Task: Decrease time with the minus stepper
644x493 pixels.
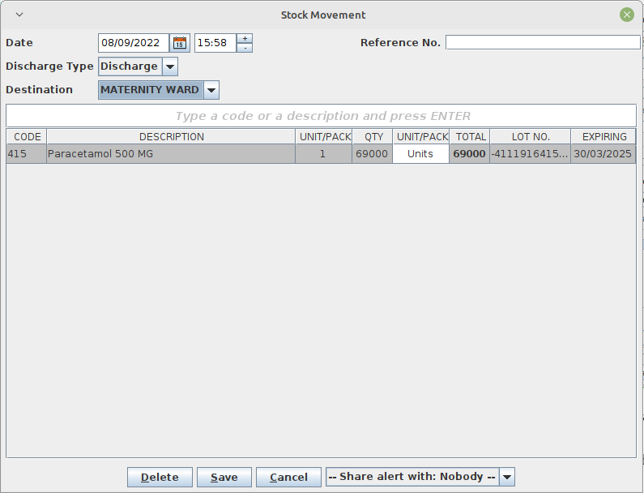Action: click(245, 48)
